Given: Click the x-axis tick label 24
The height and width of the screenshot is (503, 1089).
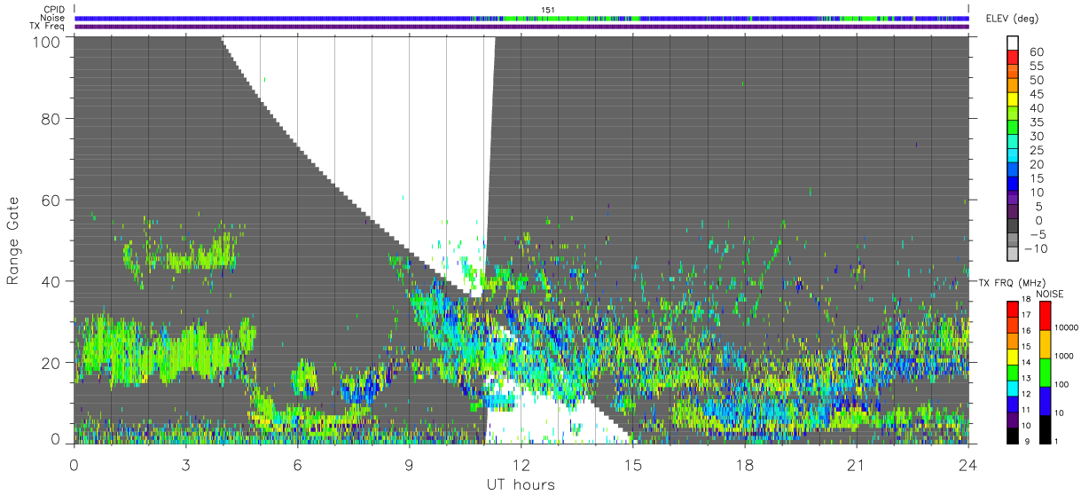Looking at the screenshot, I should (968, 465).
